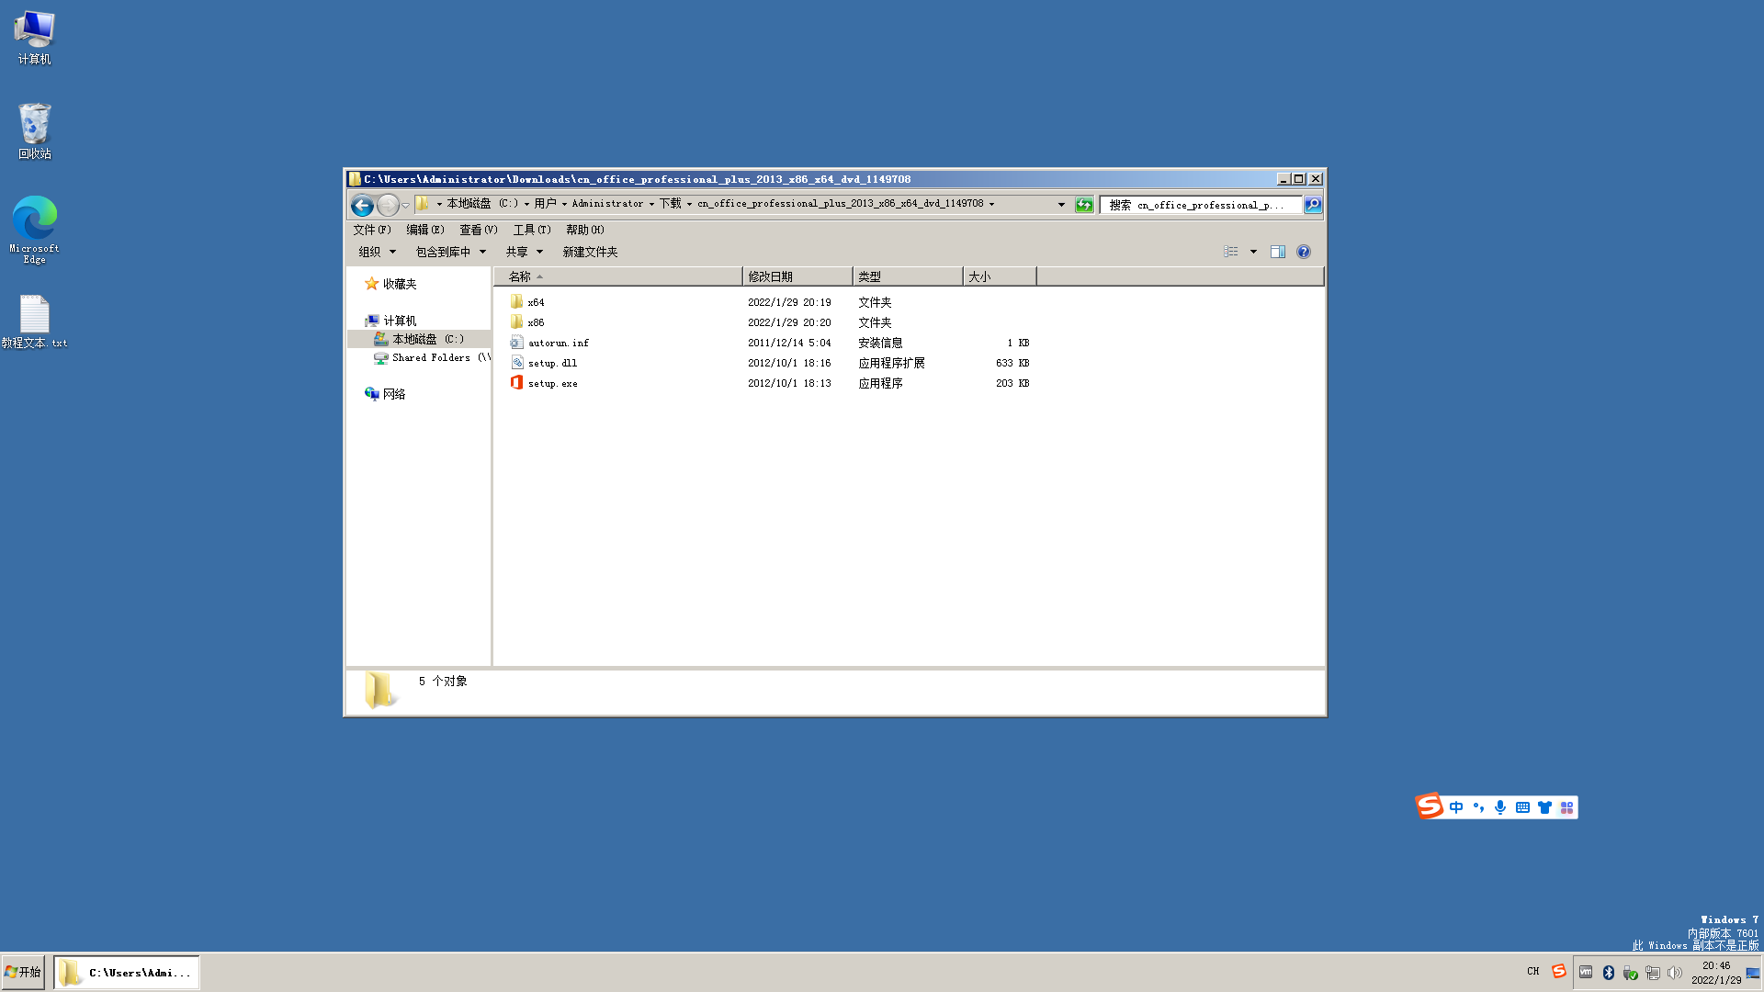The image size is (1764, 992).
Task: Open the File menu
Action: [x=372, y=230]
